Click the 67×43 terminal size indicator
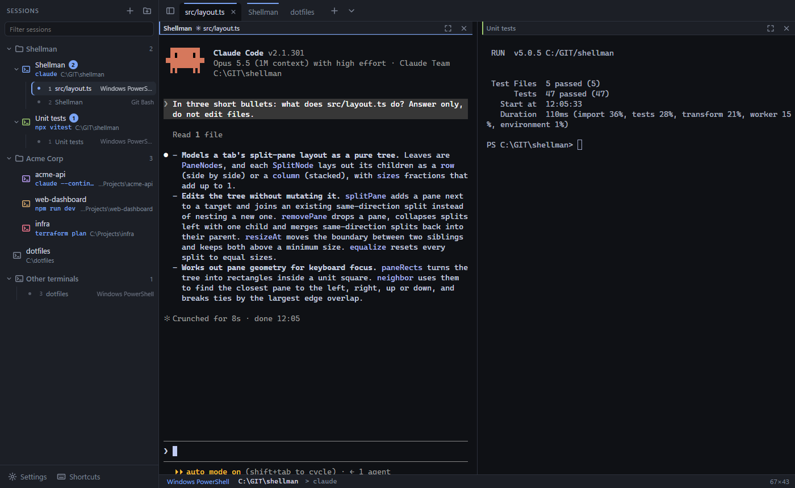Image resolution: width=795 pixels, height=488 pixels. click(x=780, y=482)
